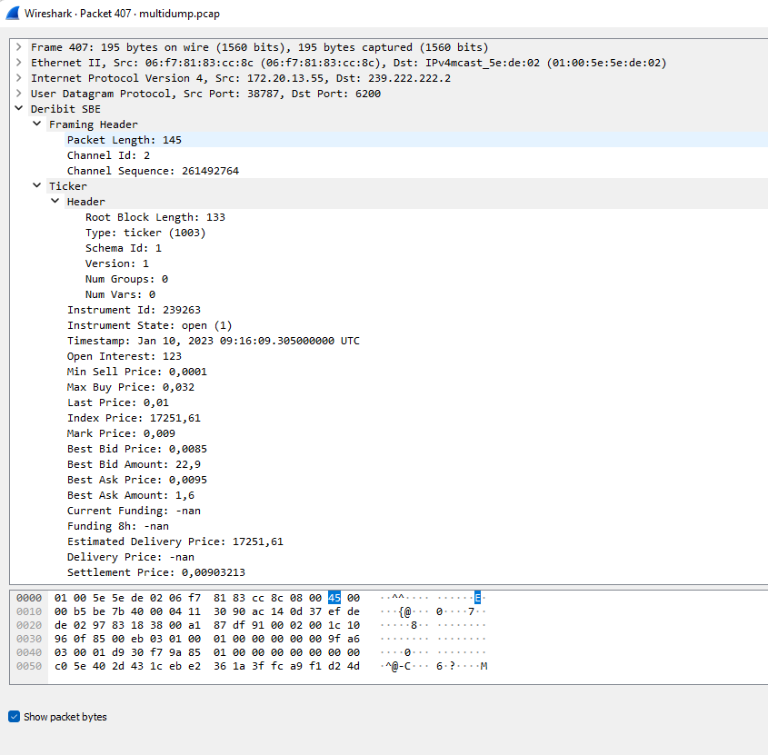Viewport: 768px width, 755px height.
Task: Click offset 0030 in hex dump
Action: click(x=29, y=639)
